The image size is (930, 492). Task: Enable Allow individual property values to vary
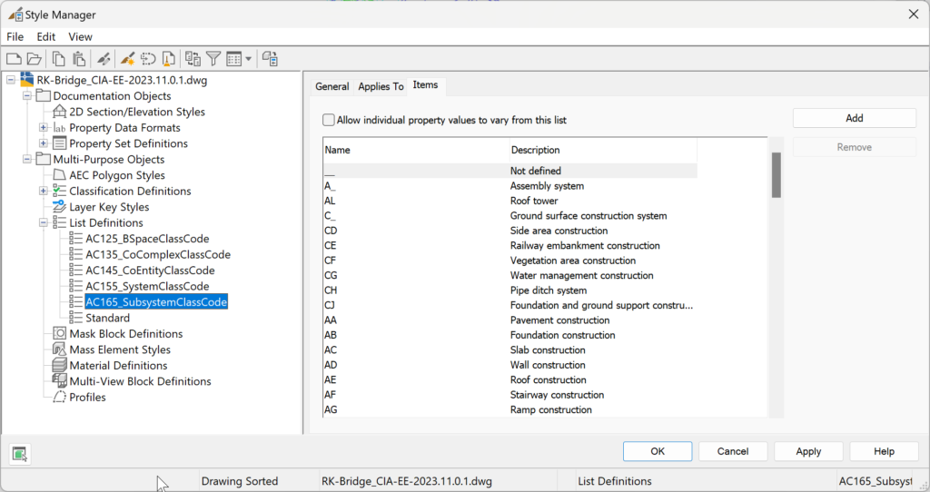point(329,120)
